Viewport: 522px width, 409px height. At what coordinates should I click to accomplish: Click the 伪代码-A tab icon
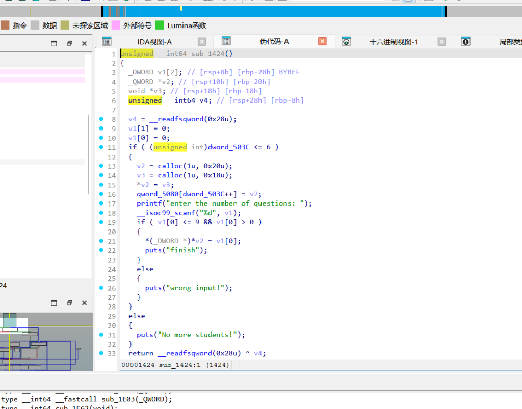click(x=226, y=41)
